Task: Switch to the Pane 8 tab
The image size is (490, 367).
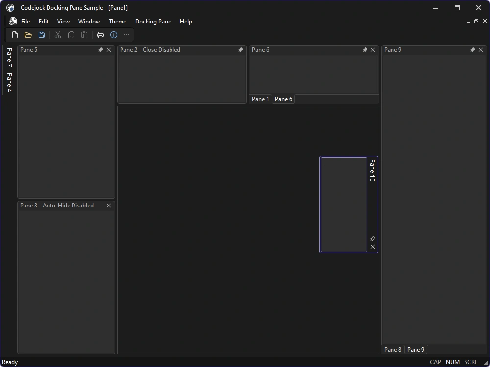Action: click(x=393, y=349)
